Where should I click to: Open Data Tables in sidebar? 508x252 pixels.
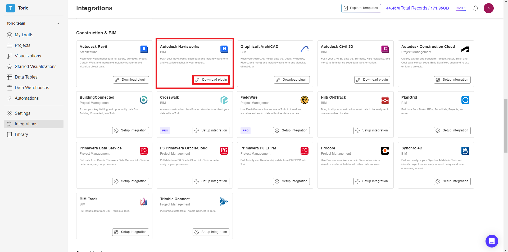click(x=34, y=77)
